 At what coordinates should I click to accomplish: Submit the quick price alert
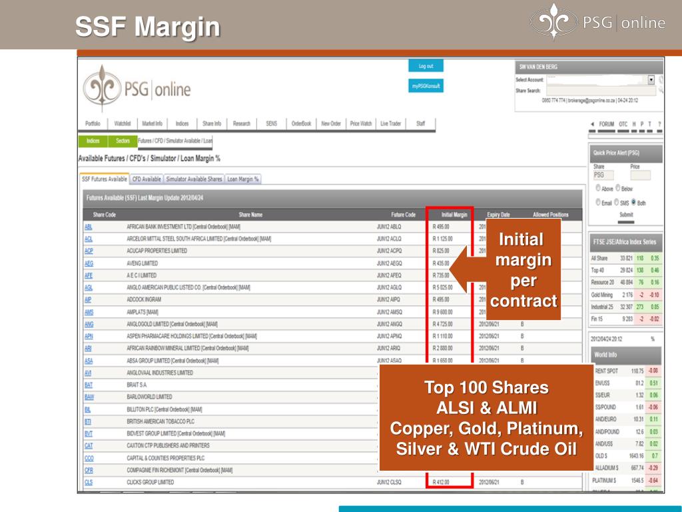point(626,215)
